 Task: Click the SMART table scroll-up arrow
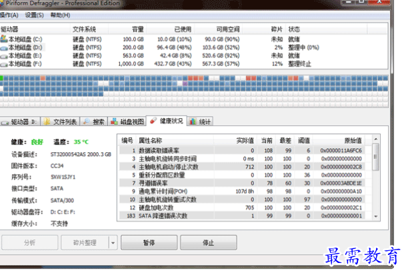tap(376, 139)
